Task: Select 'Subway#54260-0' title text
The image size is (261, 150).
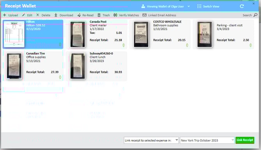Action: pos(101,53)
